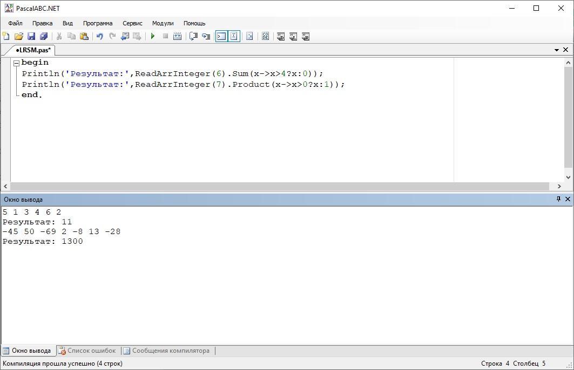The width and height of the screenshot is (574, 370).
Task: Open the Модули menu
Action: tap(163, 23)
